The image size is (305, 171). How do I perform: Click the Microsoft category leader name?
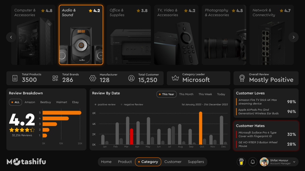(196, 80)
